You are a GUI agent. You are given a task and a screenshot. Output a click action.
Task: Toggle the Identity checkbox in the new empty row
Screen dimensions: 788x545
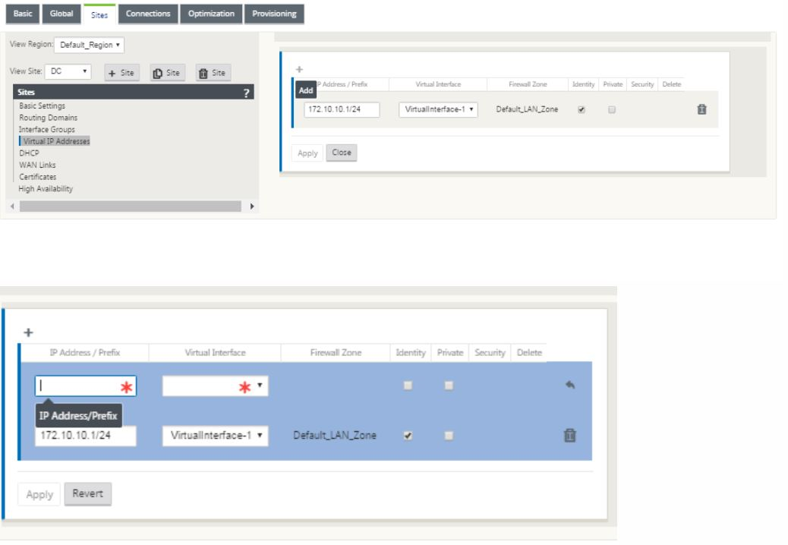[x=408, y=386]
